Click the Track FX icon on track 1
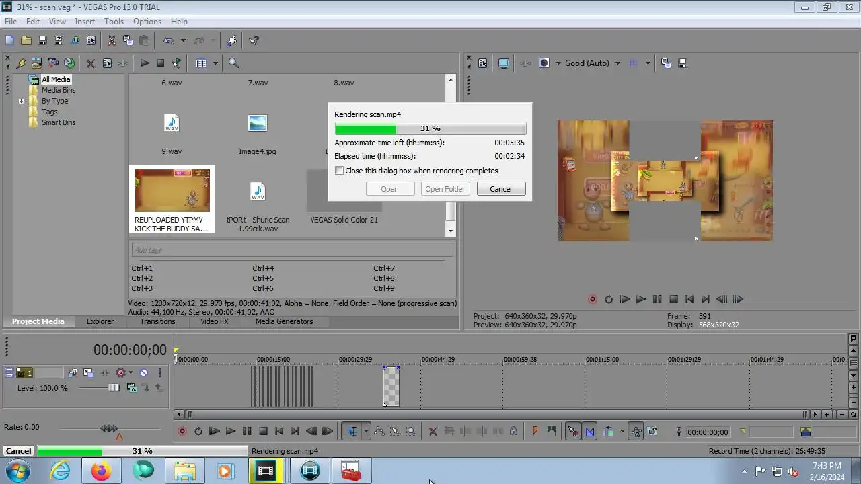The height and width of the screenshot is (484, 861). 105,372
